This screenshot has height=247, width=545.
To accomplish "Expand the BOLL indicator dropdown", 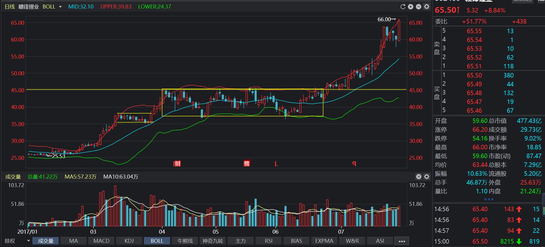I will (60, 7).
